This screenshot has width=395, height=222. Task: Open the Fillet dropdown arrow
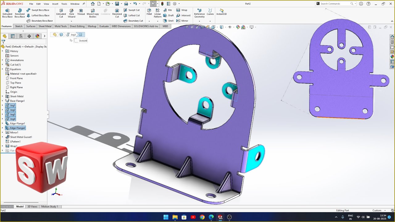tap(149, 21)
